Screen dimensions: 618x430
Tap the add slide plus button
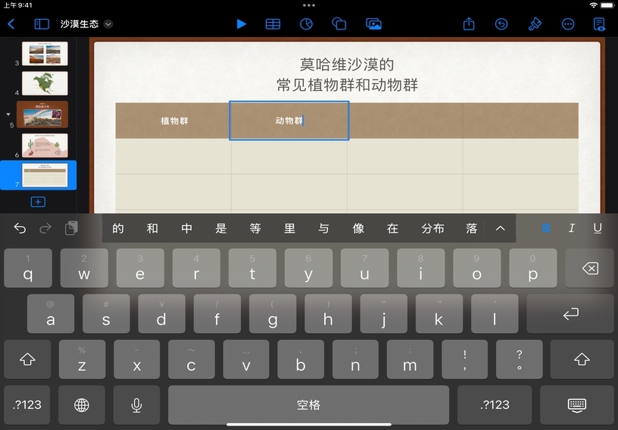pos(38,202)
